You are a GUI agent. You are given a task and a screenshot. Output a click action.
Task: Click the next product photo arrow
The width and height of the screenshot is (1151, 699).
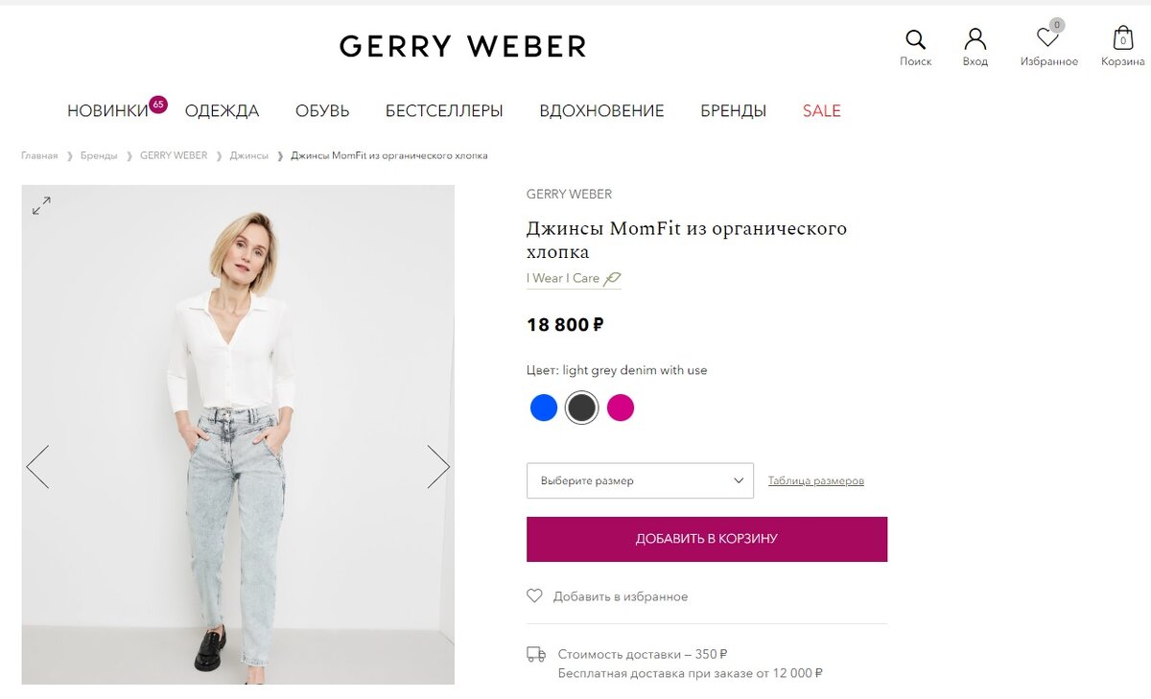(x=439, y=466)
